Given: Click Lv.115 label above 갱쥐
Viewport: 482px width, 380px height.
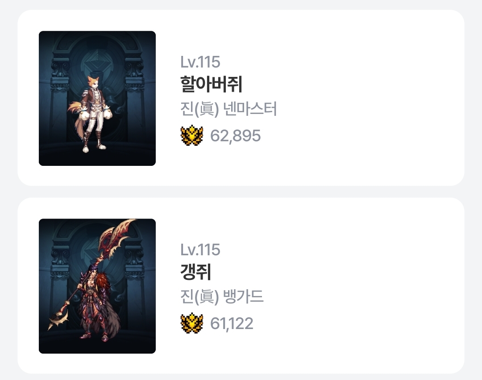Looking at the screenshot, I should (x=200, y=250).
